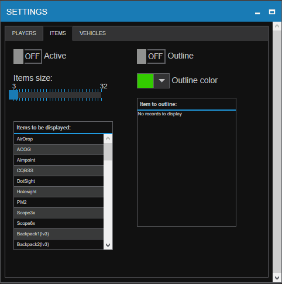Select AirDrop in items list
The width and height of the screenshot is (282, 284).
point(59,139)
